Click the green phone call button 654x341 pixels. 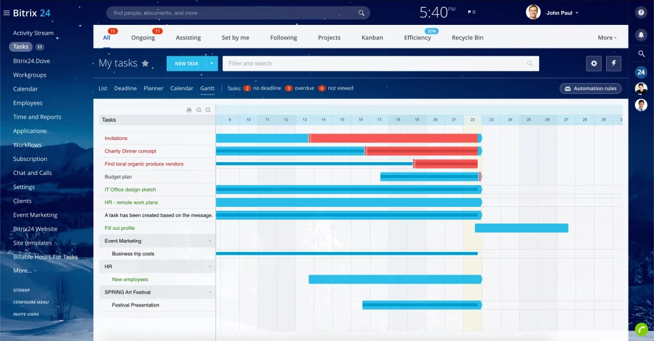point(641,329)
